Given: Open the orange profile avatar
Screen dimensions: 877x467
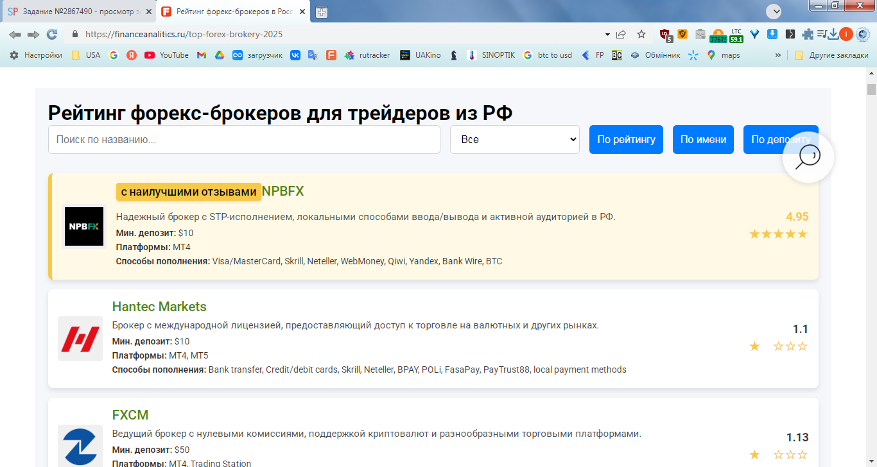Looking at the screenshot, I should pyautogui.click(x=846, y=35).
